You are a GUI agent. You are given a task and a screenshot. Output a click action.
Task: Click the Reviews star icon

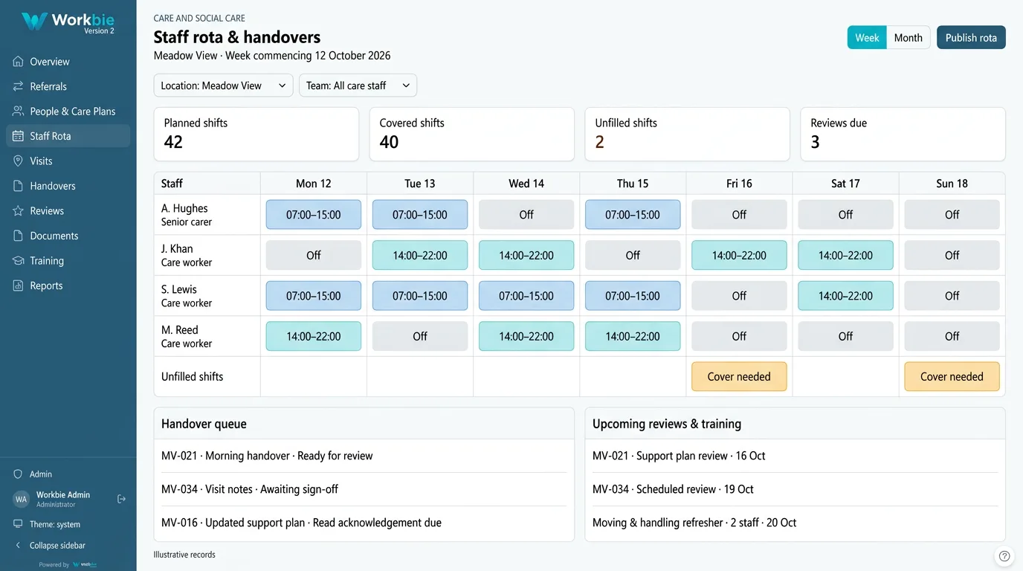click(19, 211)
